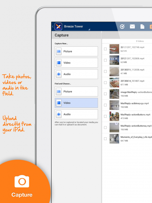
Task: Check the box for MailReply-actionButtons.mp4 47.5 MB
Action: point(105,116)
